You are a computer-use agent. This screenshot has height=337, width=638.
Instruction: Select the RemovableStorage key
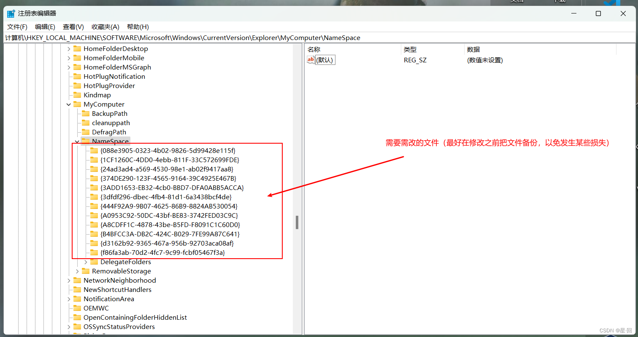(122, 271)
